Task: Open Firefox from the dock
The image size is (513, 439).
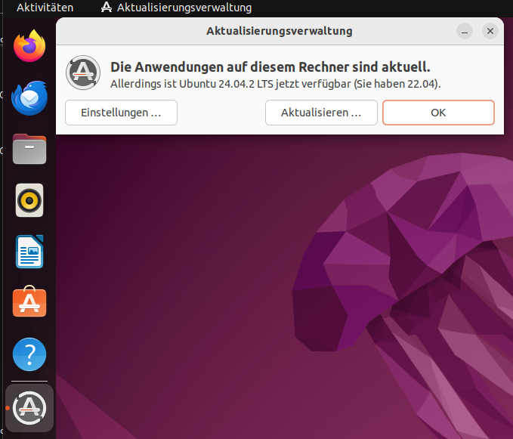Action: tap(29, 46)
